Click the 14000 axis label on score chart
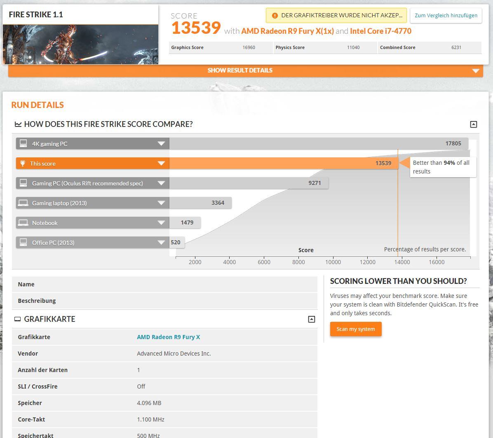Viewport: 493px width, 438px height. point(402,262)
